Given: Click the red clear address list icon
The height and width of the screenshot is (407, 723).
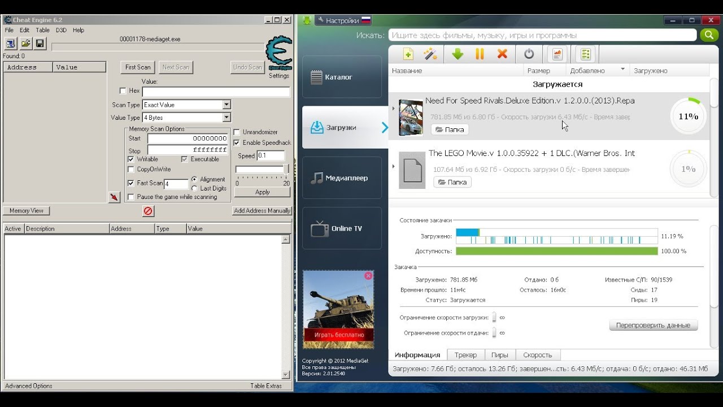Looking at the screenshot, I should click(148, 211).
